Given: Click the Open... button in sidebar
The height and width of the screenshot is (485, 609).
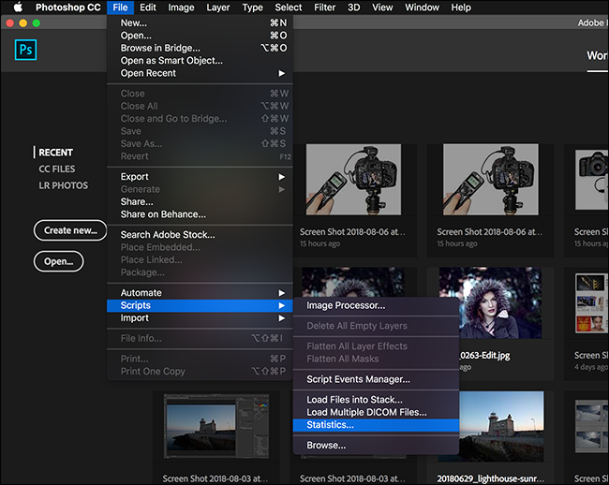Looking at the screenshot, I should point(58,261).
